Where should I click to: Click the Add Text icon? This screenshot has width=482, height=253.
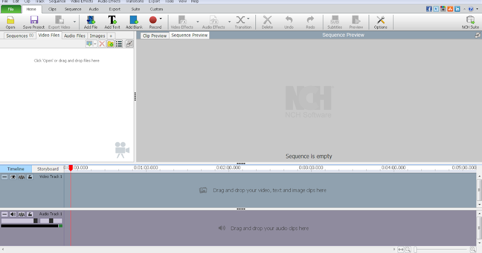(x=112, y=20)
